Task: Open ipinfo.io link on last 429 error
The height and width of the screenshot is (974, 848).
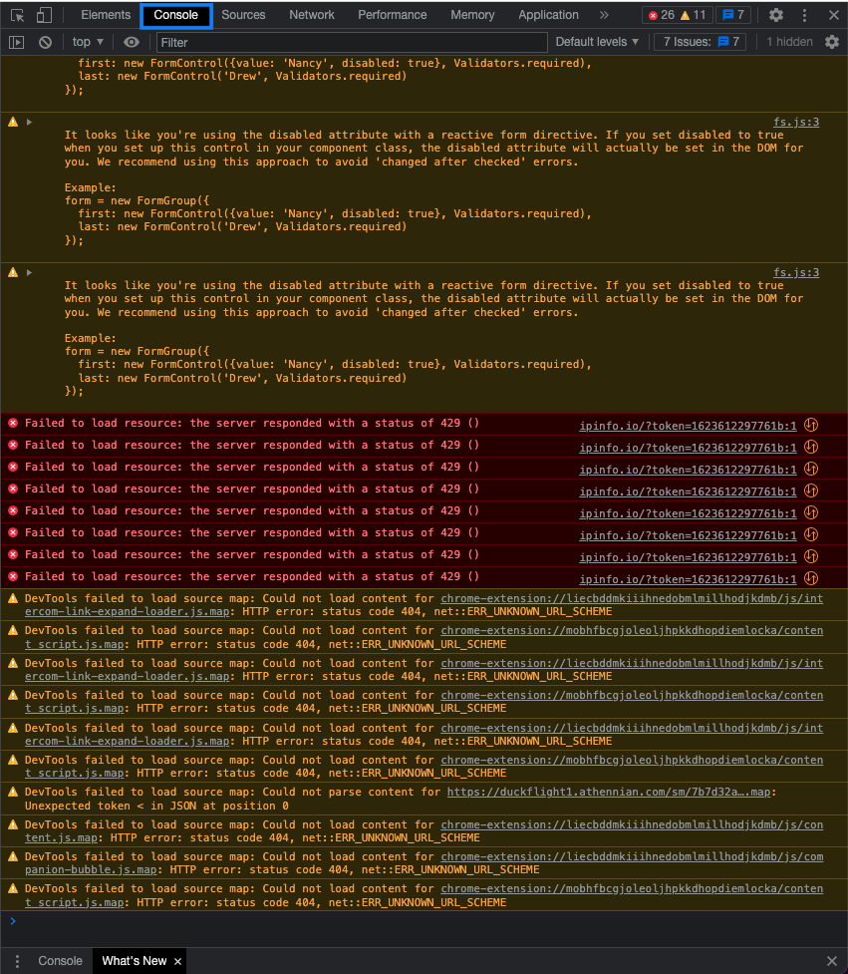Action: click(x=688, y=579)
